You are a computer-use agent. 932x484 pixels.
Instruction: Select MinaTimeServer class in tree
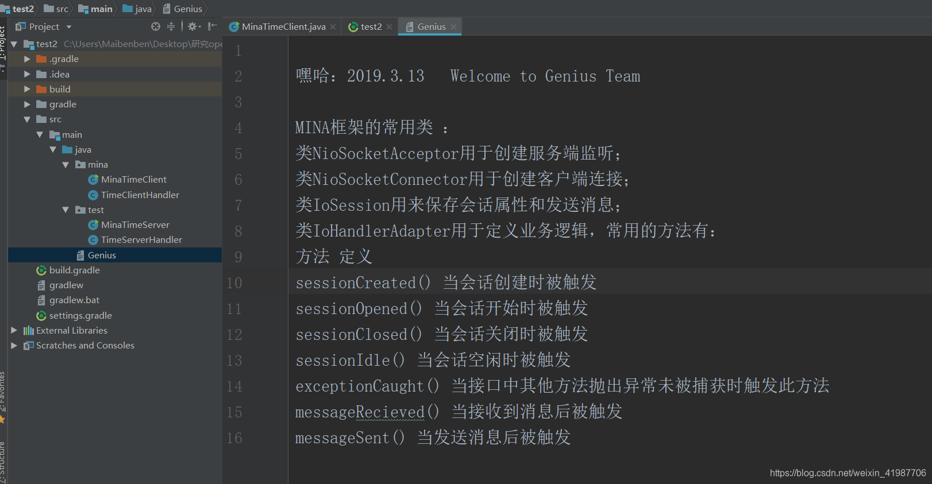pyautogui.click(x=135, y=224)
